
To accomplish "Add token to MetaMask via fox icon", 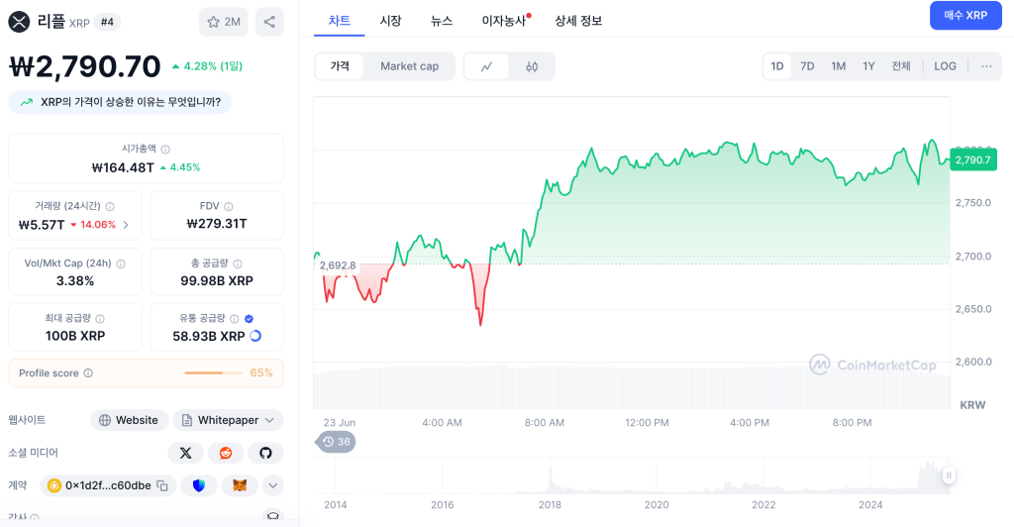I will 240,485.
